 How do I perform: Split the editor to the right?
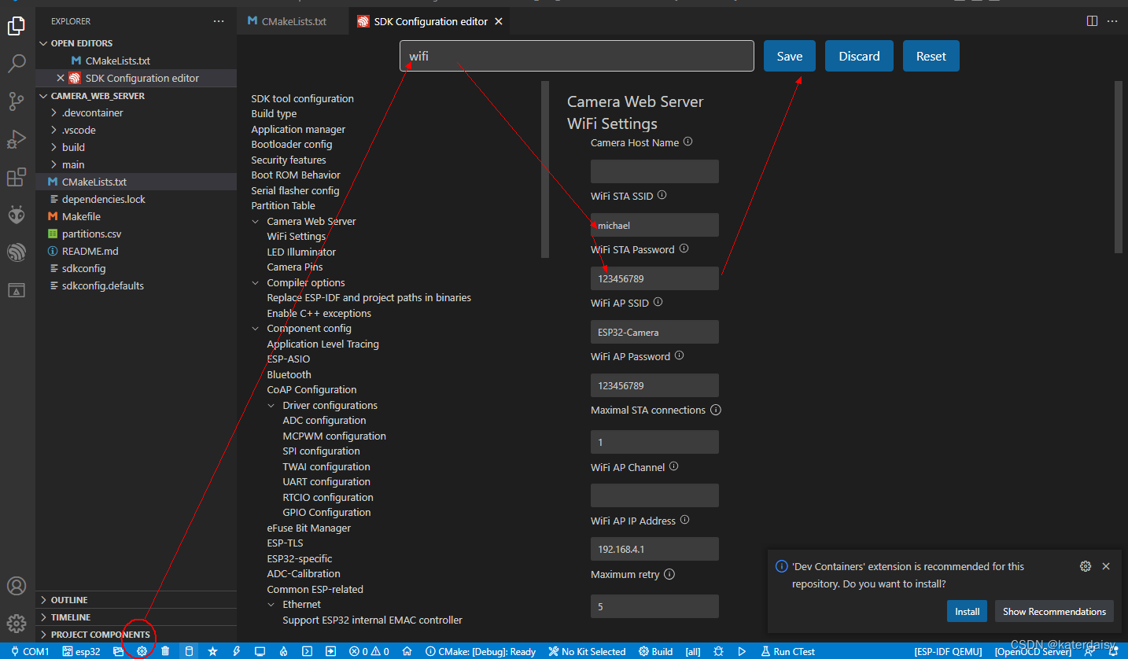point(1092,21)
